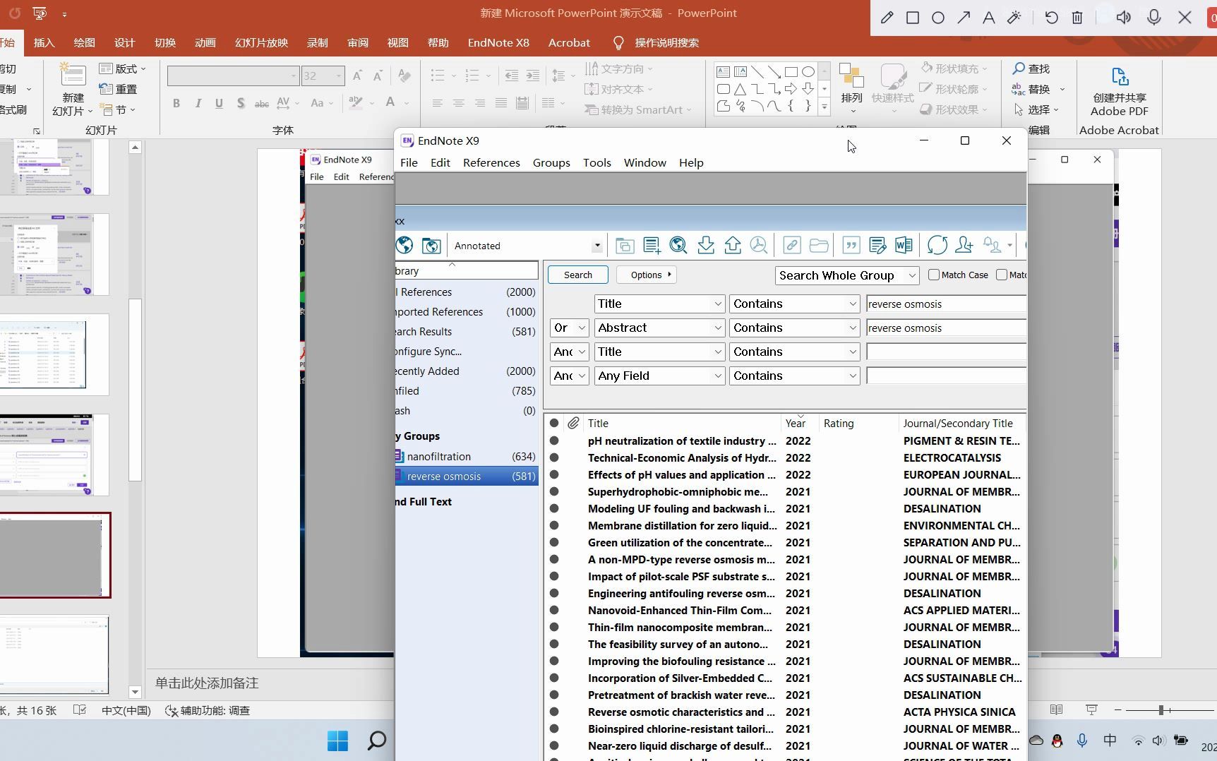Open the PowerPoint 插入 ribbon tab
Screen dimensions: 1217x761
coord(44,42)
